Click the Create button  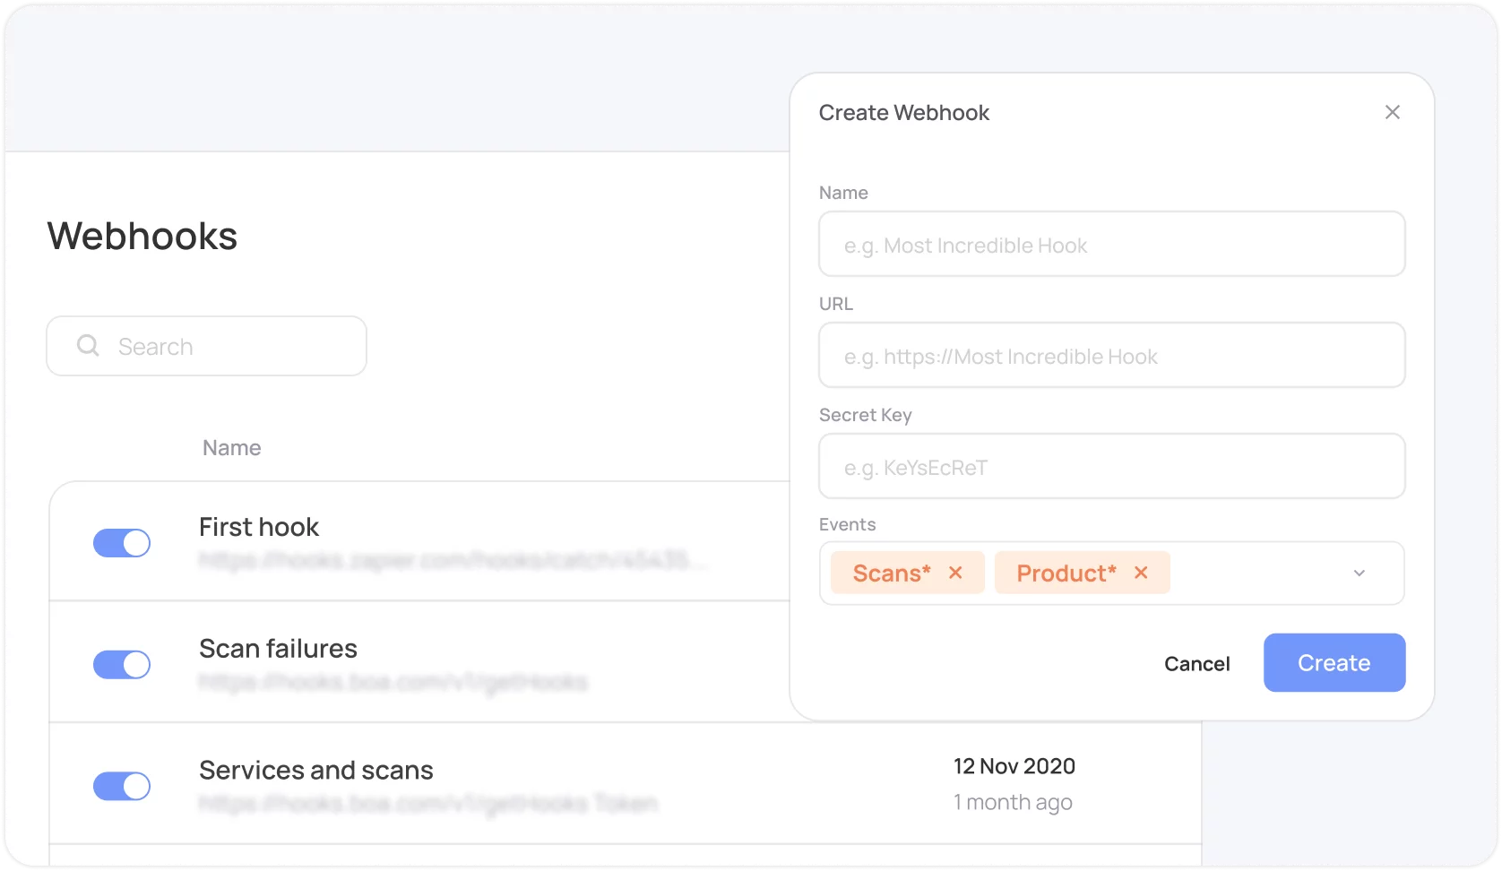[1334, 663]
